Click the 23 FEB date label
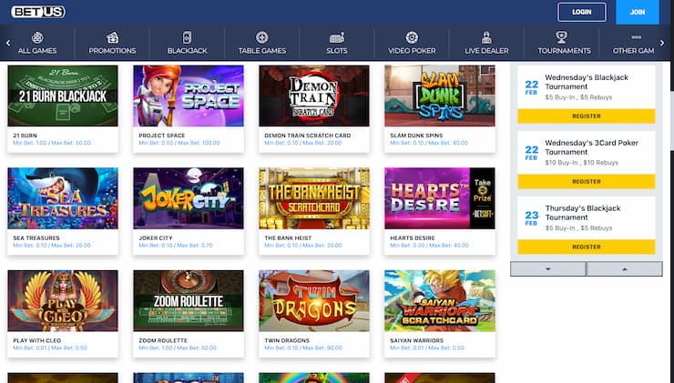The width and height of the screenshot is (674, 383). click(531, 217)
